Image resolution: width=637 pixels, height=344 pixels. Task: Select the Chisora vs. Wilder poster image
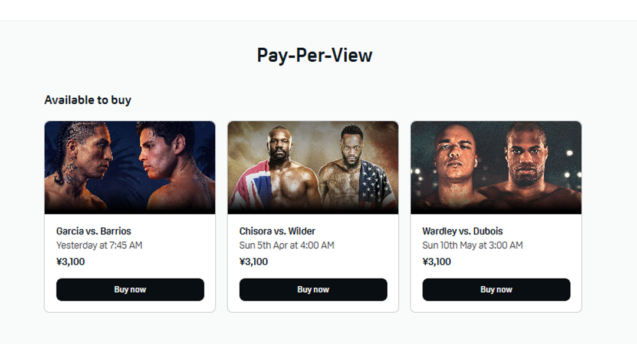coord(313,167)
